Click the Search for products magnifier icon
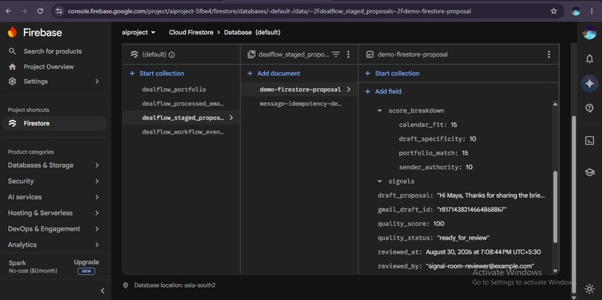The width and height of the screenshot is (602, 300). click(x=12, y=51)
